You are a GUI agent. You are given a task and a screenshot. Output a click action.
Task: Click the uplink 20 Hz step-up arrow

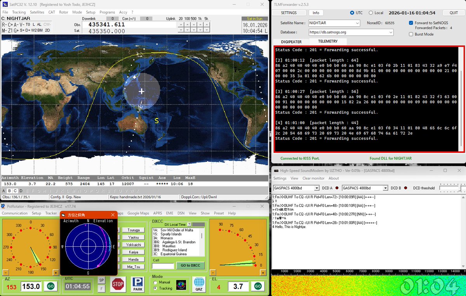[181, 24]
